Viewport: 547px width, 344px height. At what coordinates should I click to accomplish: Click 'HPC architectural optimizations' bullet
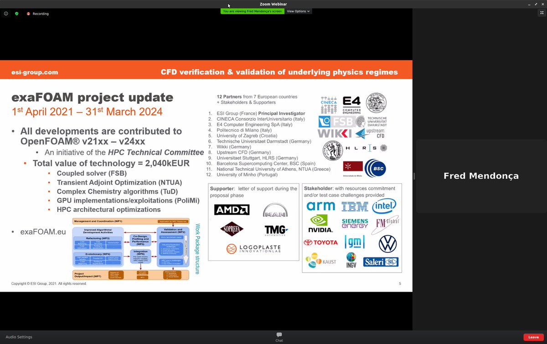[x=108, y=210]
